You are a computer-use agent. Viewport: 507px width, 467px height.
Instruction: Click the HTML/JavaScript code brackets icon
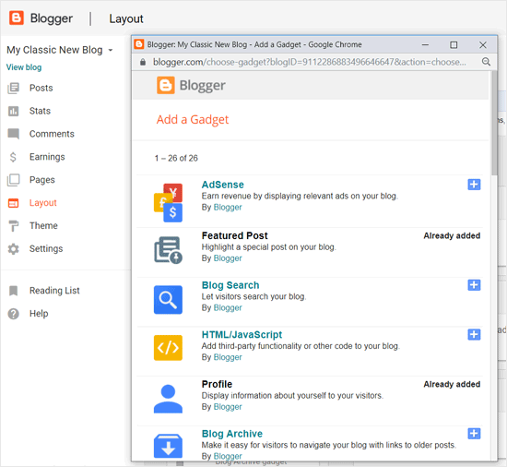(168, 348)
